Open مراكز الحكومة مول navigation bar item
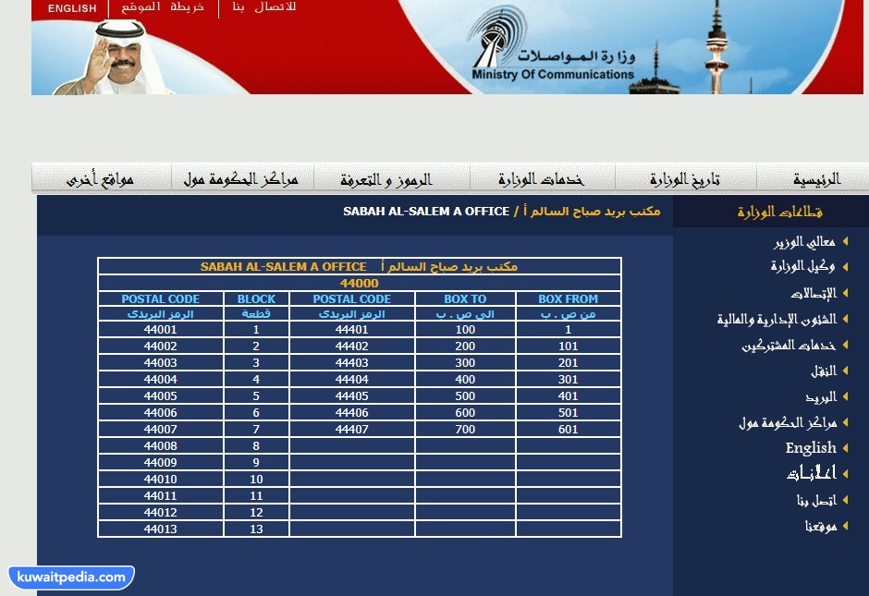The image size is (869, 596). click(x=240, y=179)
